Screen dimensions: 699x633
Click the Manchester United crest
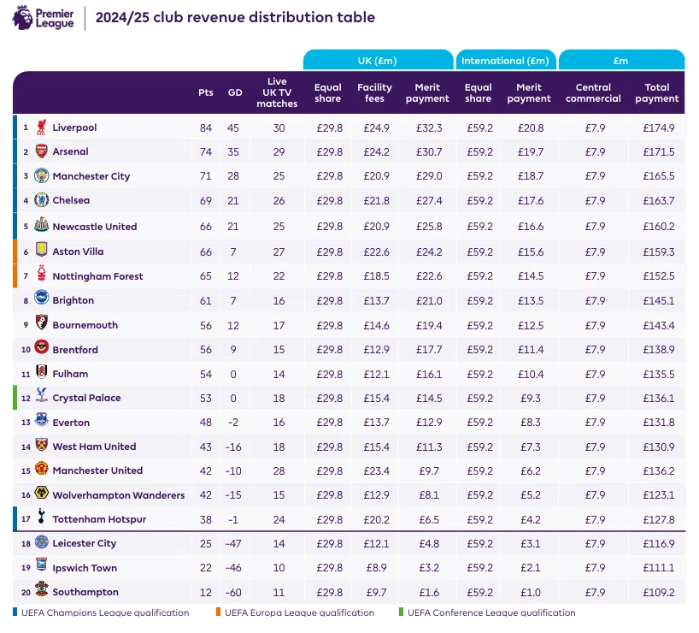coord(42,468)
